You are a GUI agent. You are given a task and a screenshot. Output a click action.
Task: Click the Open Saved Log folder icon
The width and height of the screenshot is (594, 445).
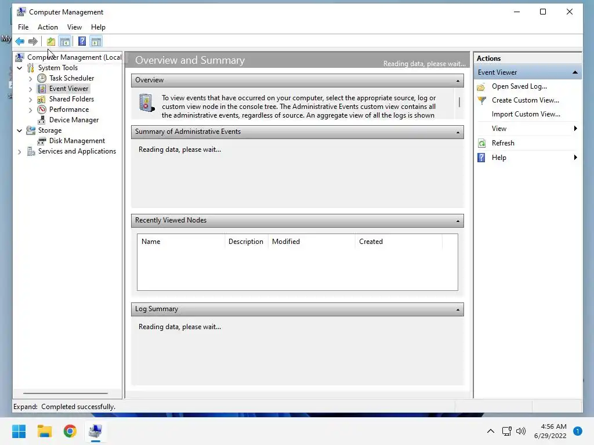tap(481, 87)
